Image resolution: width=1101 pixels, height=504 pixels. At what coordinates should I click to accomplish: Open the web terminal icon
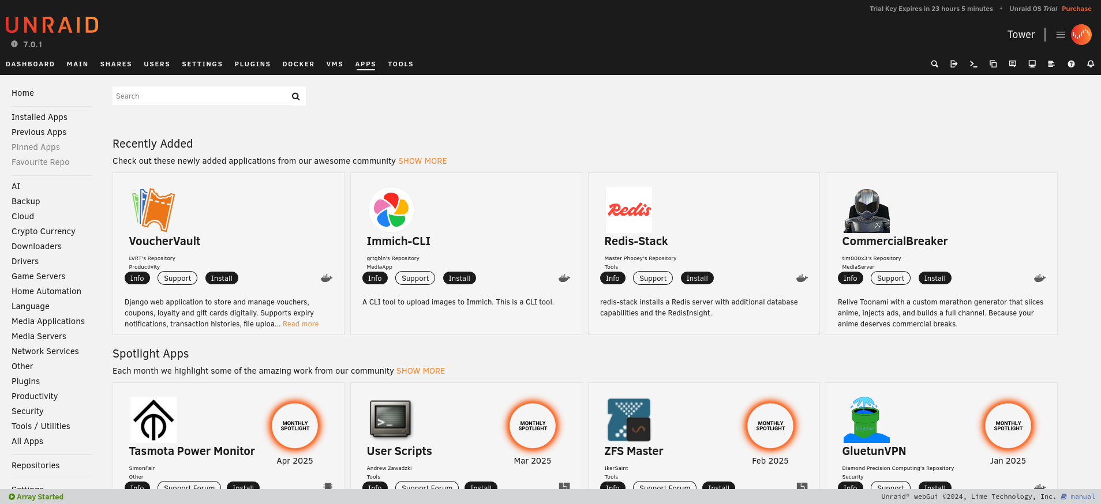point(973,64)
